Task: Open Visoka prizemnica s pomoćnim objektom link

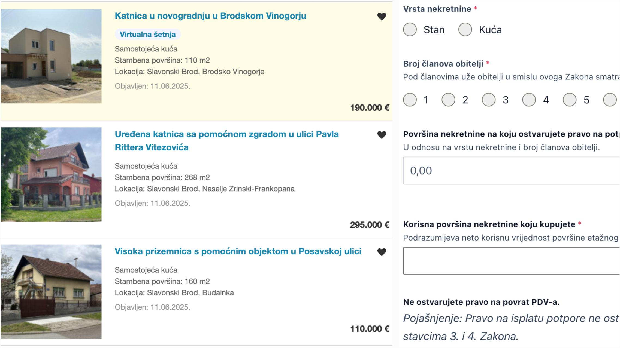Action: [238, 251]
